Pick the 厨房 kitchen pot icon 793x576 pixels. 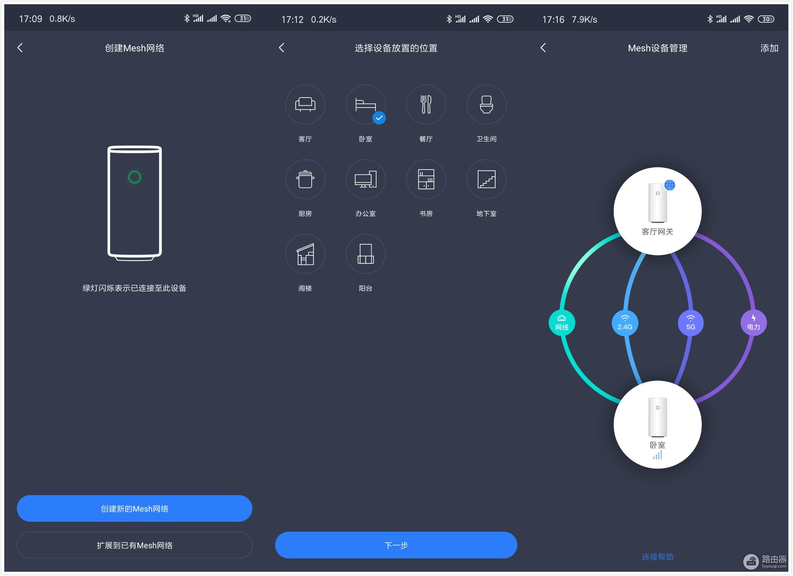pyautogui.click(x=305, y=179)
